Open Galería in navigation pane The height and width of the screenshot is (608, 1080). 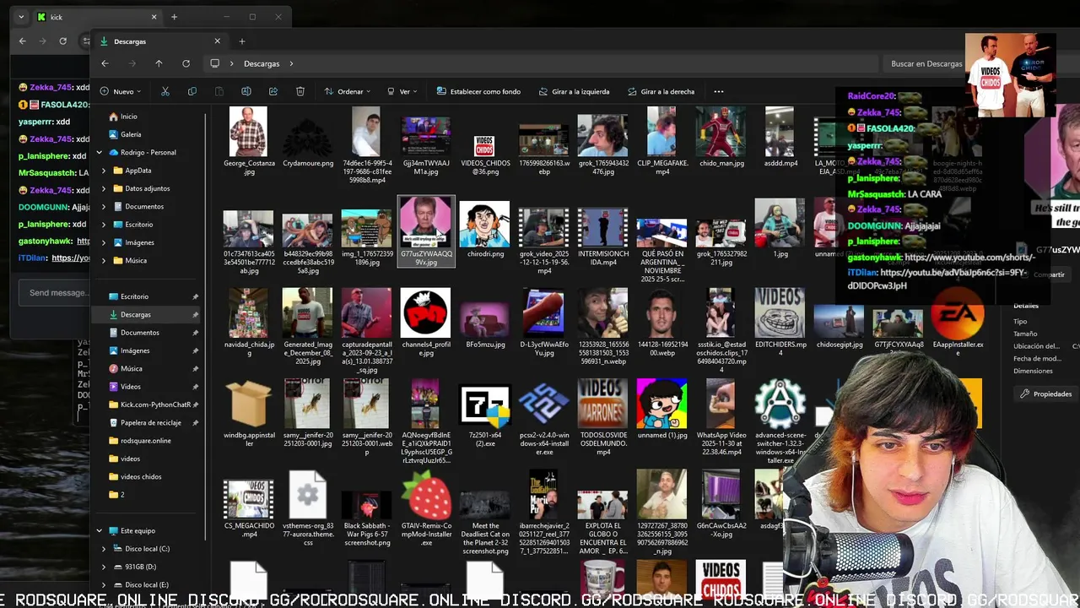[131, 134]
